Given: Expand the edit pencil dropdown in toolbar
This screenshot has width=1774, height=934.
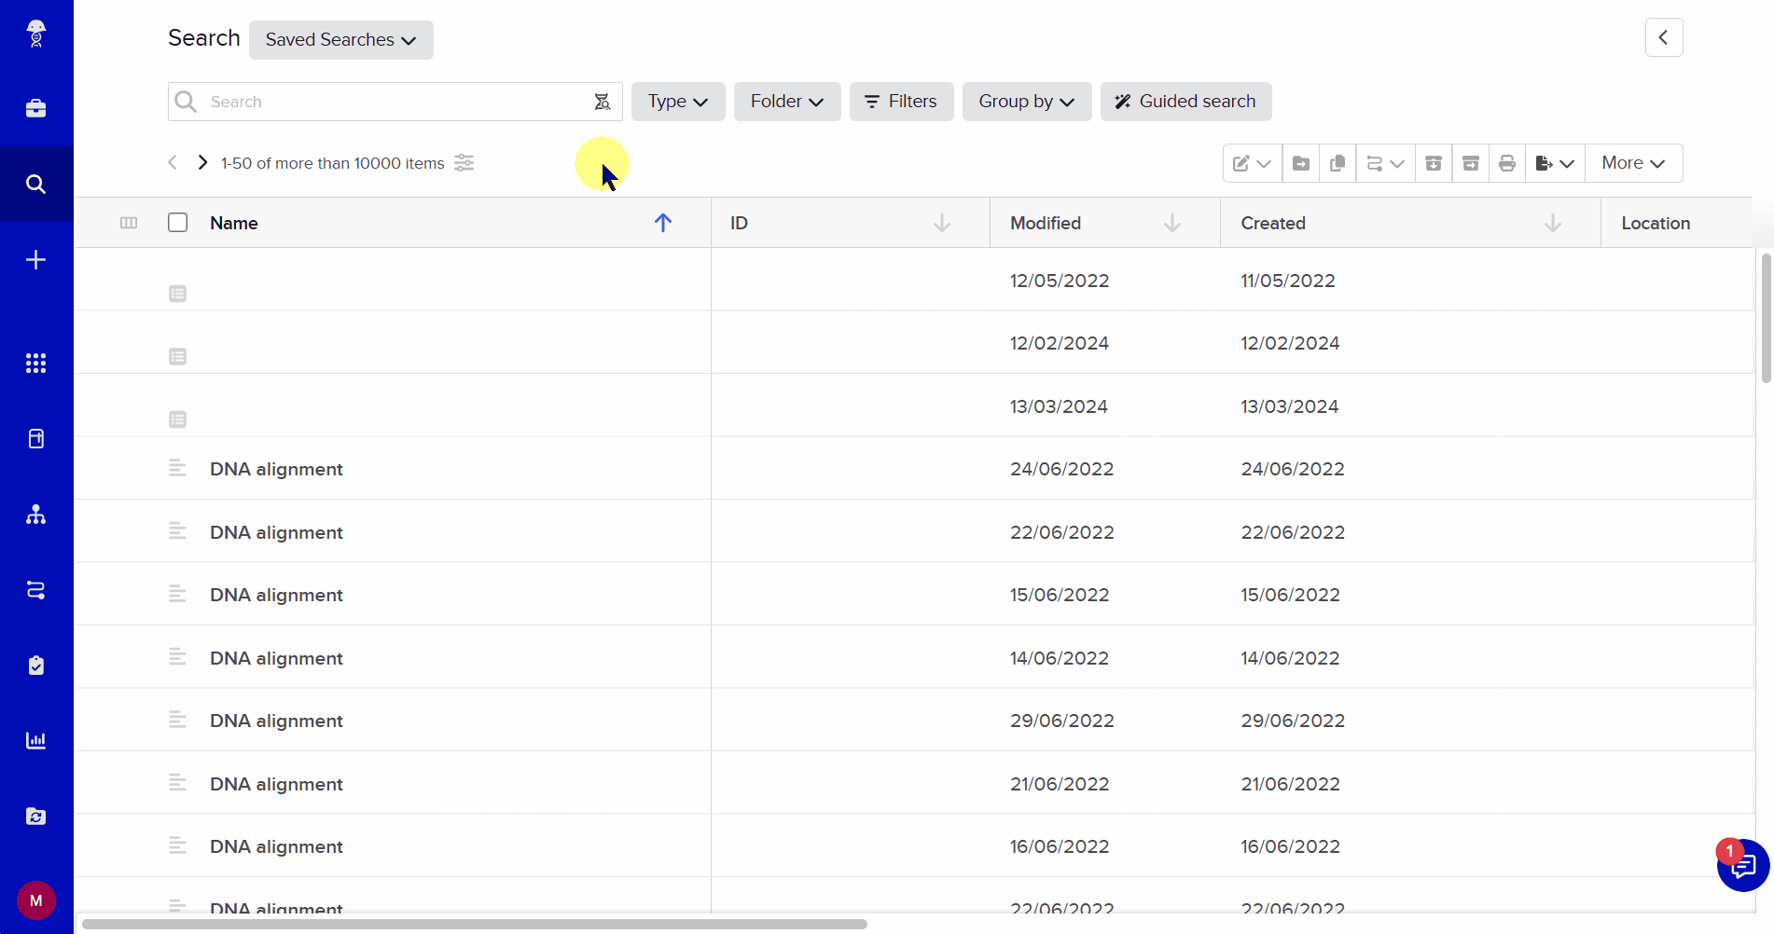Looking at the screenshot, I should [x=1253, y=163].
